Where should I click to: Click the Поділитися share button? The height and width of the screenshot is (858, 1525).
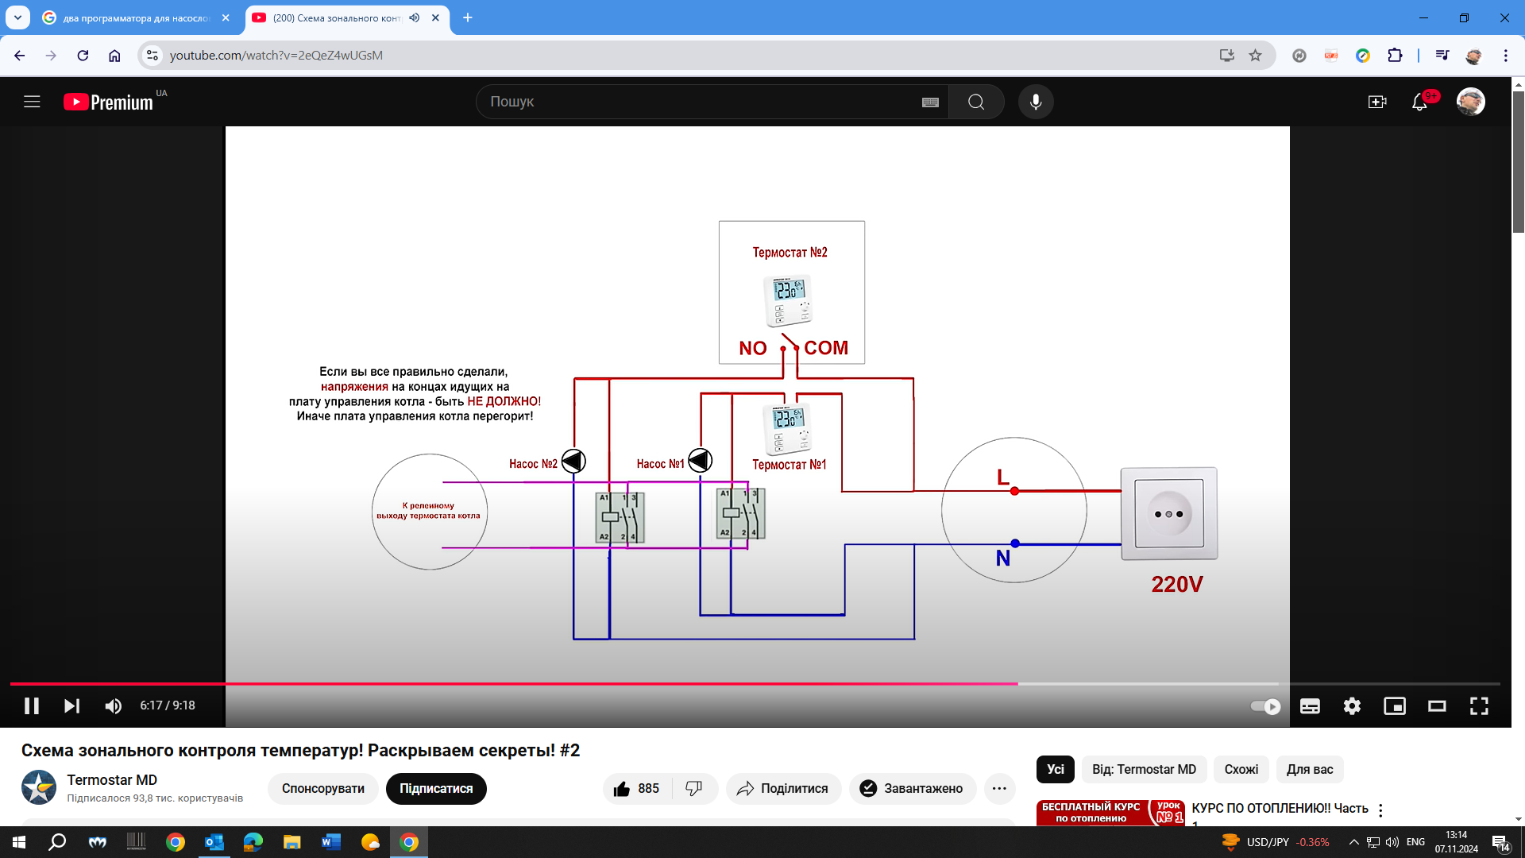coord(783,789)
